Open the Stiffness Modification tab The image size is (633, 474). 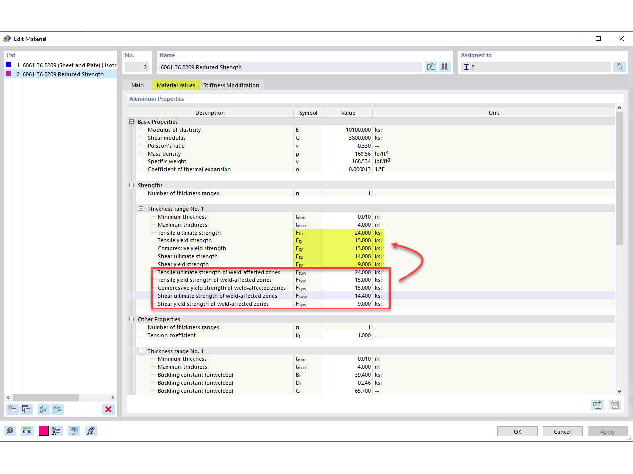[x=231, y=85]
